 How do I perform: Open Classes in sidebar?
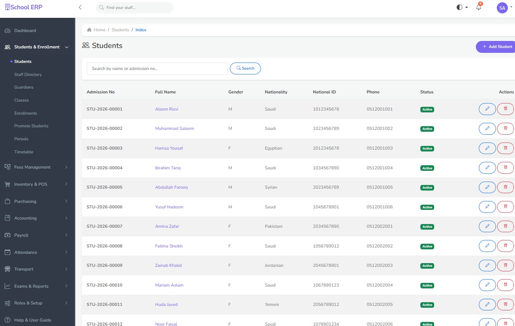pos(22,100)
